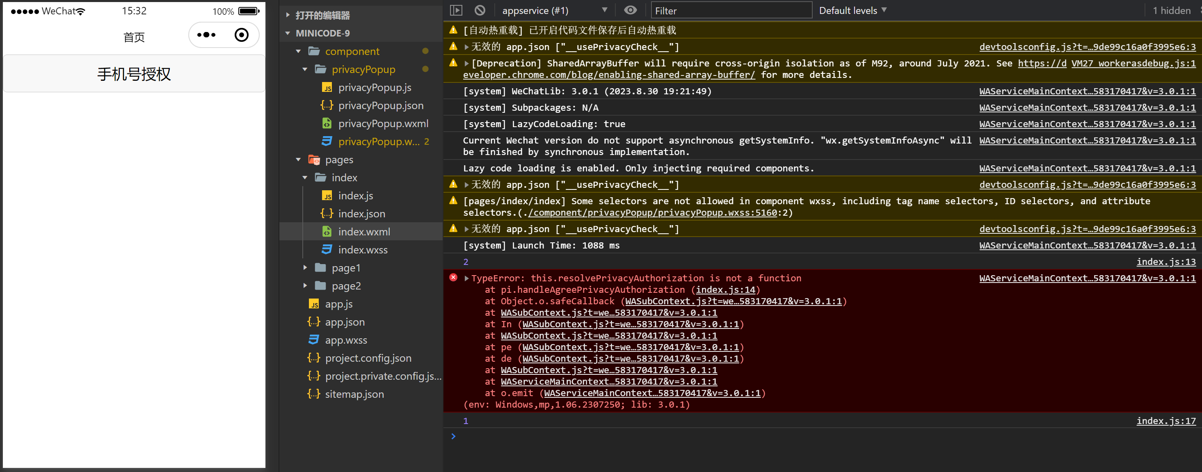Toggle the console sidebar panel icon
Viewport: 1202px width, 472px height.
pyautogui.click(x=456, y=10)
